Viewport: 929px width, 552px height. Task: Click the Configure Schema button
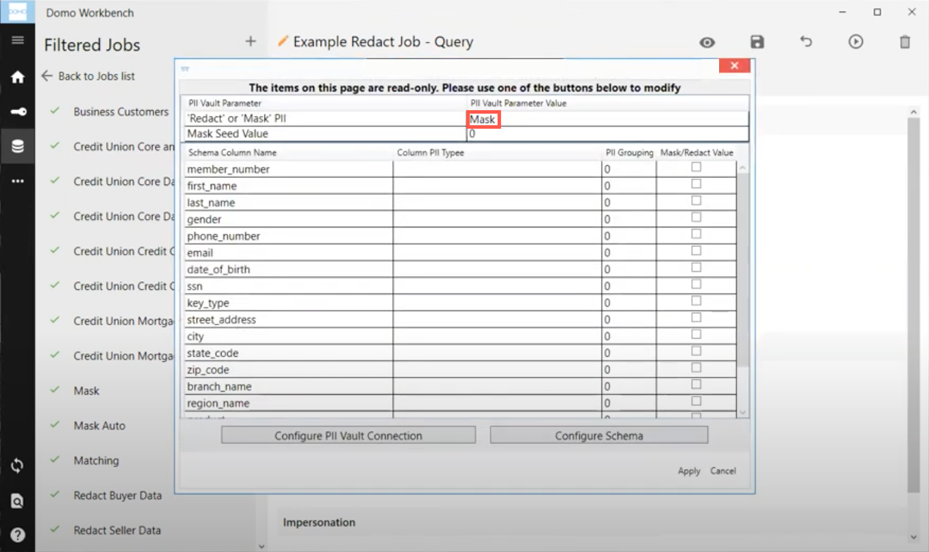[599, 435]
